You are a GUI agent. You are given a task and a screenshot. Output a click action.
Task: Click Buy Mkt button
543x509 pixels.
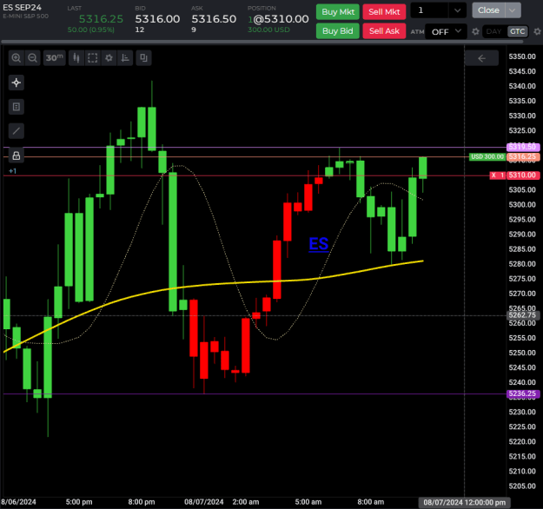tap(338, 12)
